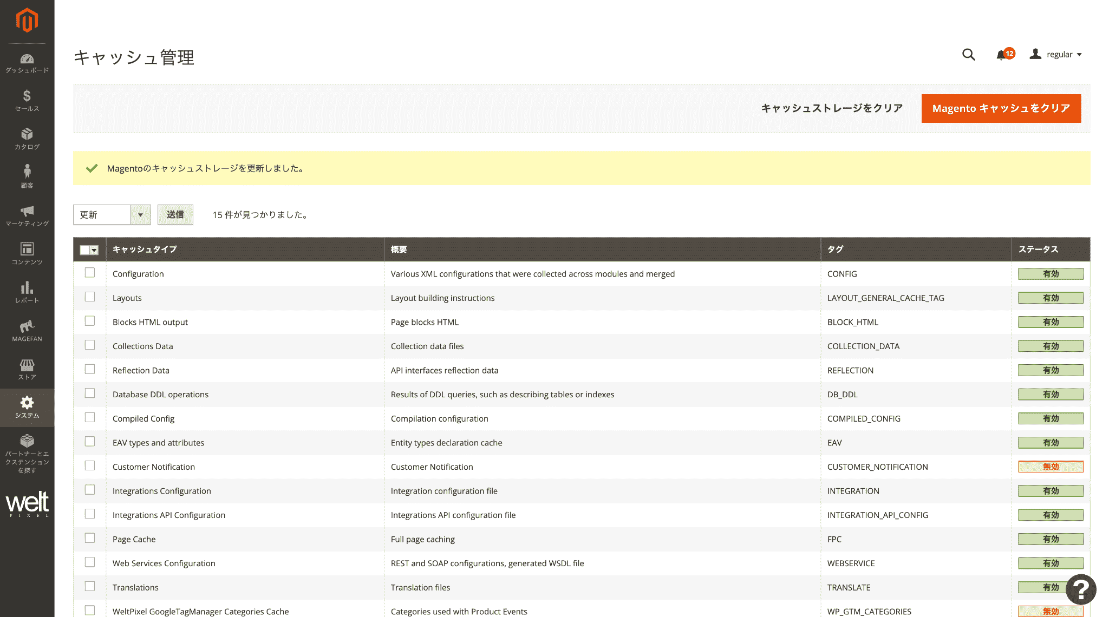Click the Magento キャッシュをクリア button
This screenshot has height=617, width=1109.
coord(1001,109)
